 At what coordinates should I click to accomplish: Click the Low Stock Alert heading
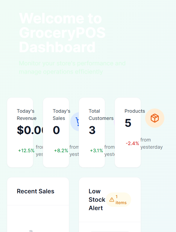click(x=97, y=200)
